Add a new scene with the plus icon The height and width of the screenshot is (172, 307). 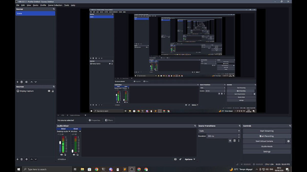pyautogui.click(x=17, y=82)
